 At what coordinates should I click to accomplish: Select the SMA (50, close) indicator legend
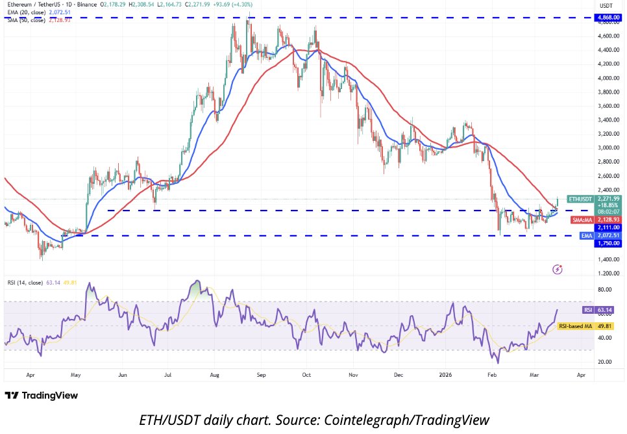[39, 20]
